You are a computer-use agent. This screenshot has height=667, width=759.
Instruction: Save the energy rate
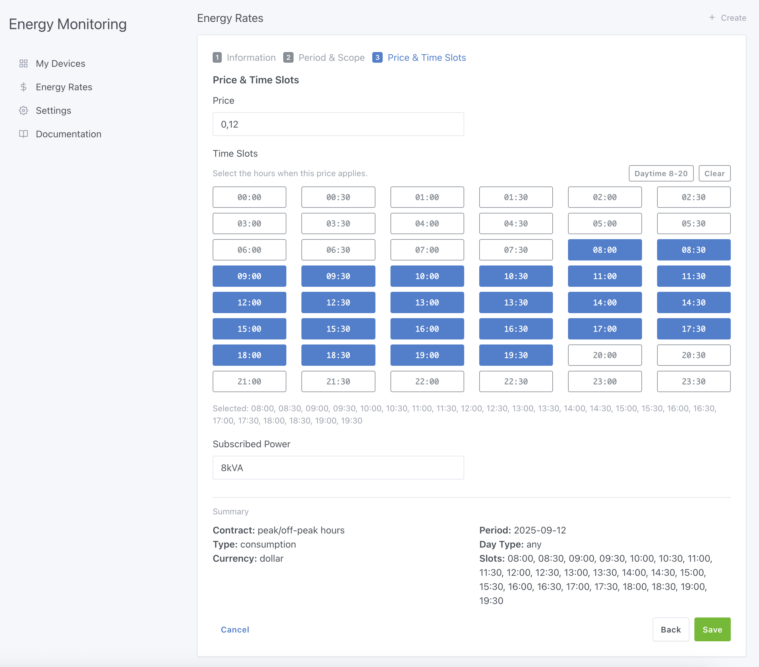click(712, 629)
